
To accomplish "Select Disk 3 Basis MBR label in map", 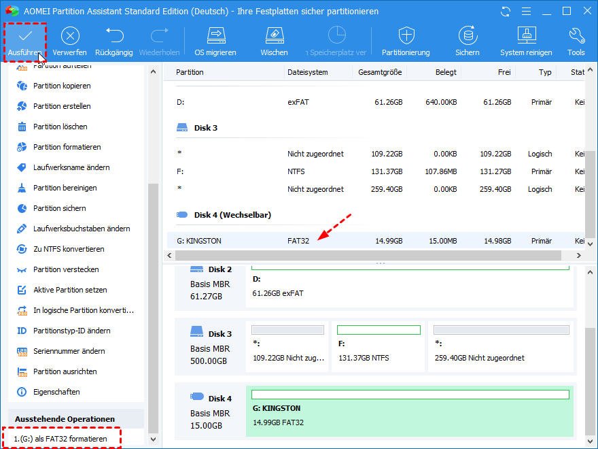I will click(211, 346).
